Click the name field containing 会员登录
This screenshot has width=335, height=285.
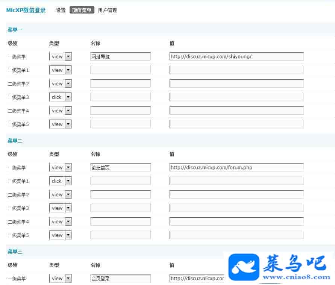click(120, 278)
